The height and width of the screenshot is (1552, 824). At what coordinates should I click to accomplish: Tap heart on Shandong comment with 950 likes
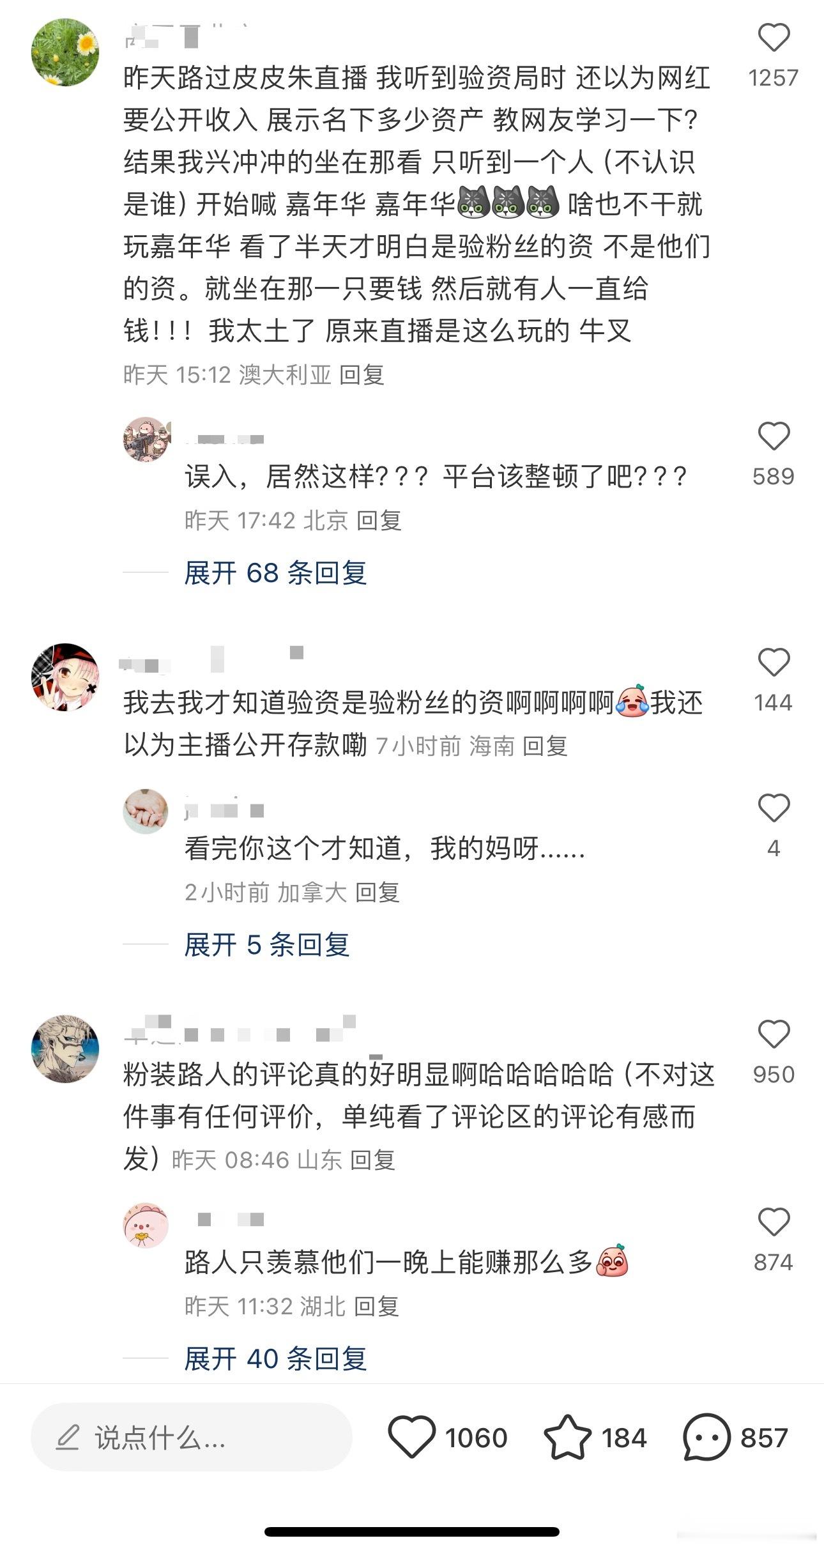[x=774, y=1034]
